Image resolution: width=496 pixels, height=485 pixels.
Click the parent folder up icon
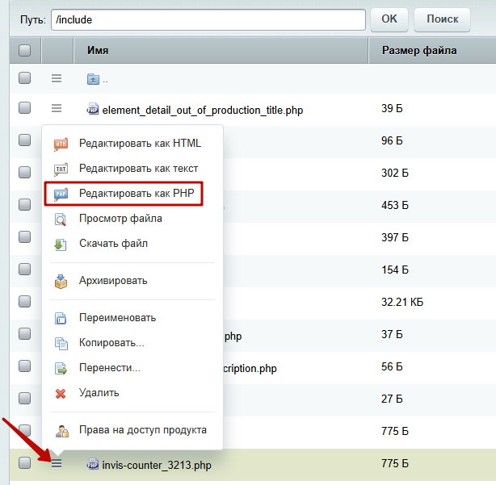tap(93, 79)
